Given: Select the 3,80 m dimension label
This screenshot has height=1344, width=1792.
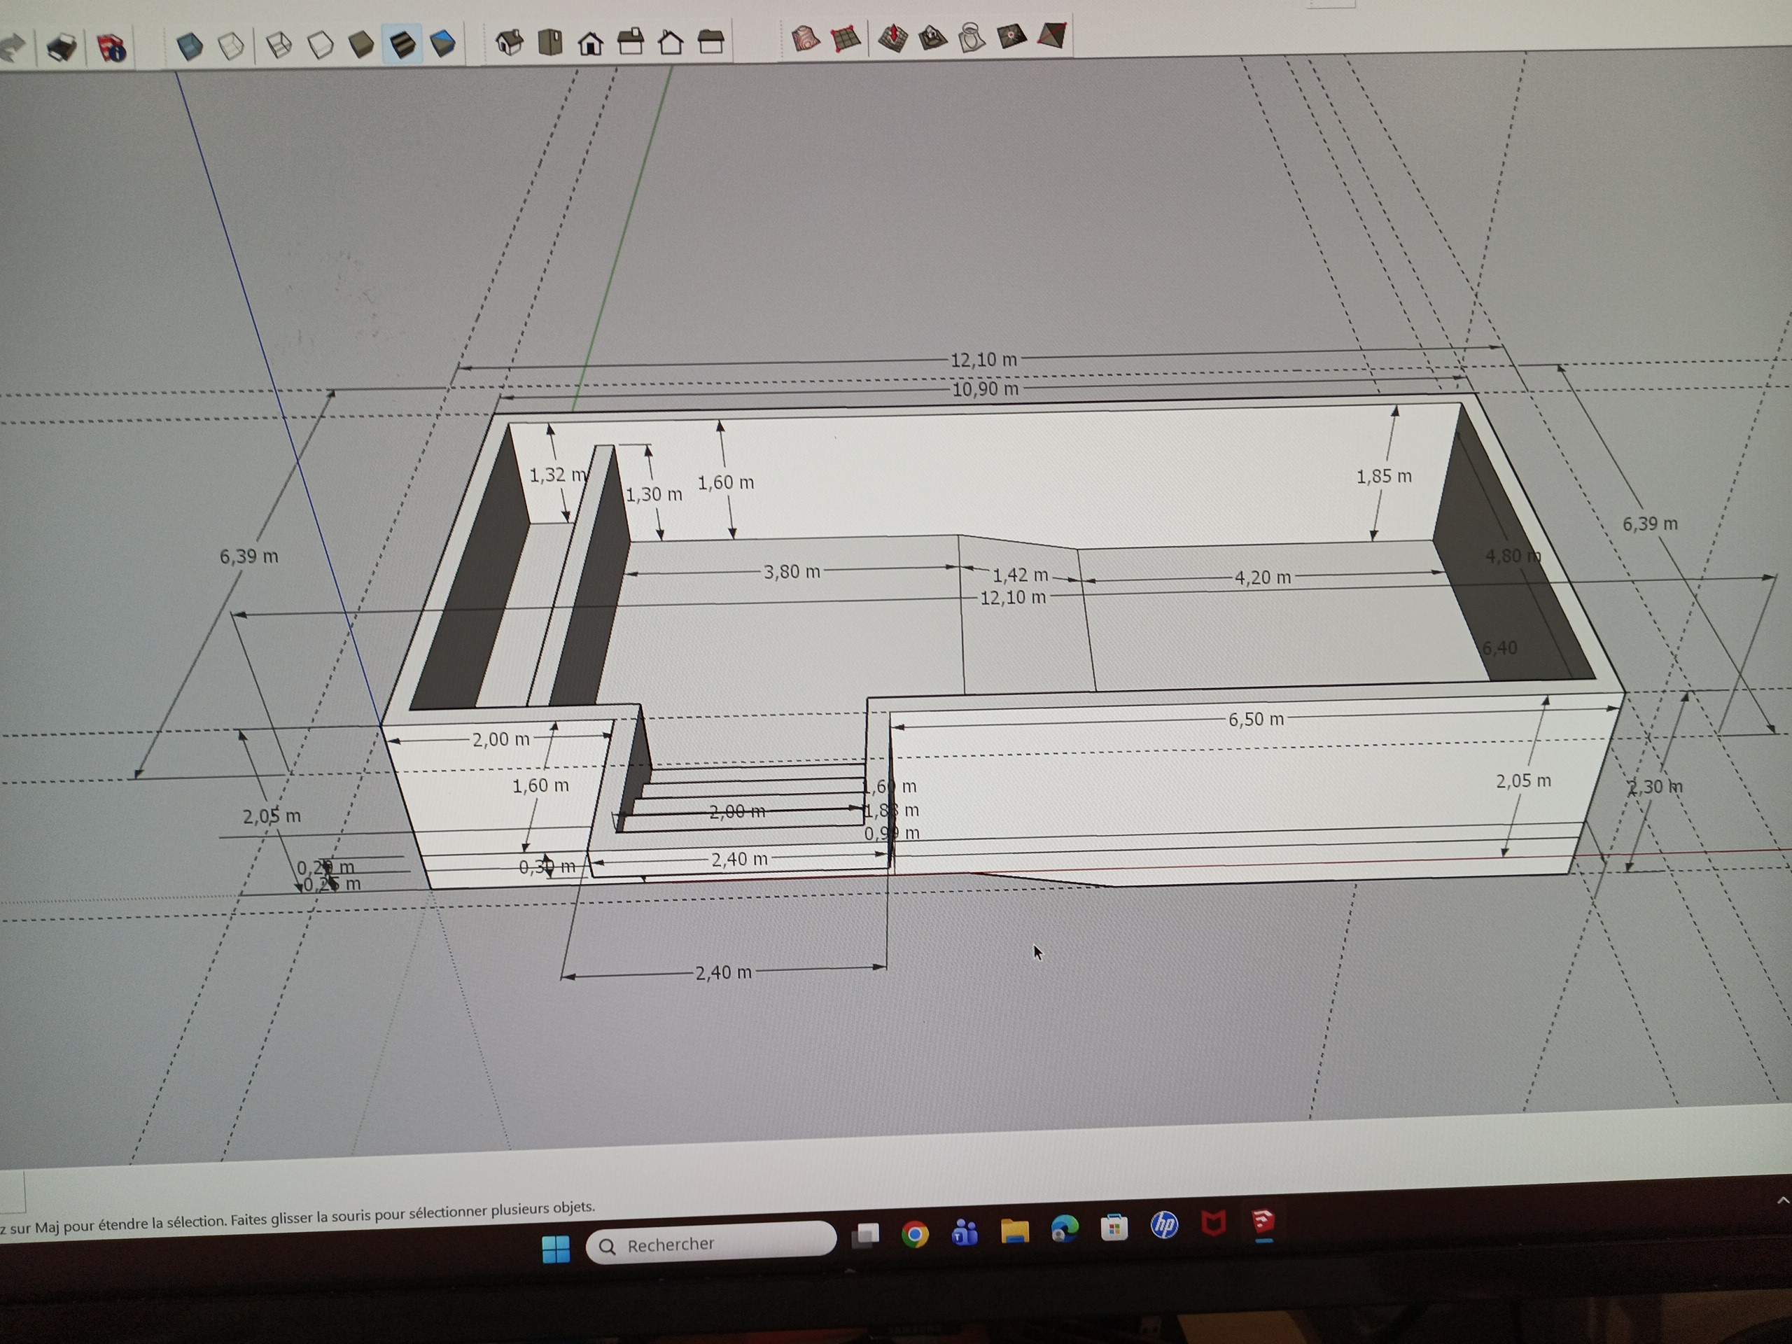Looking at the screenshot, I should click(x=792, y=572).
